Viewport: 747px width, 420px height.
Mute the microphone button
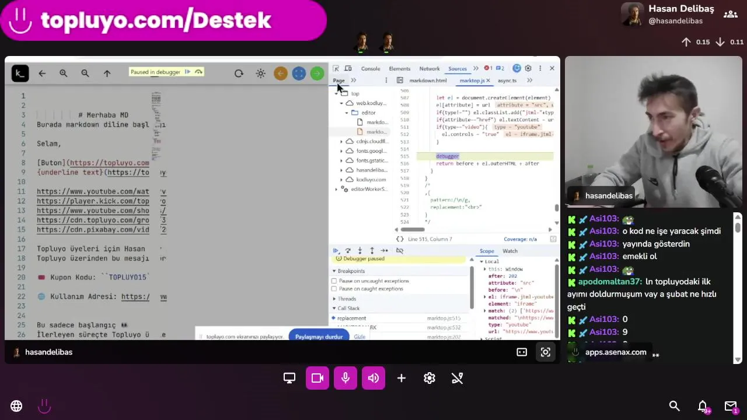coord(345,378)
